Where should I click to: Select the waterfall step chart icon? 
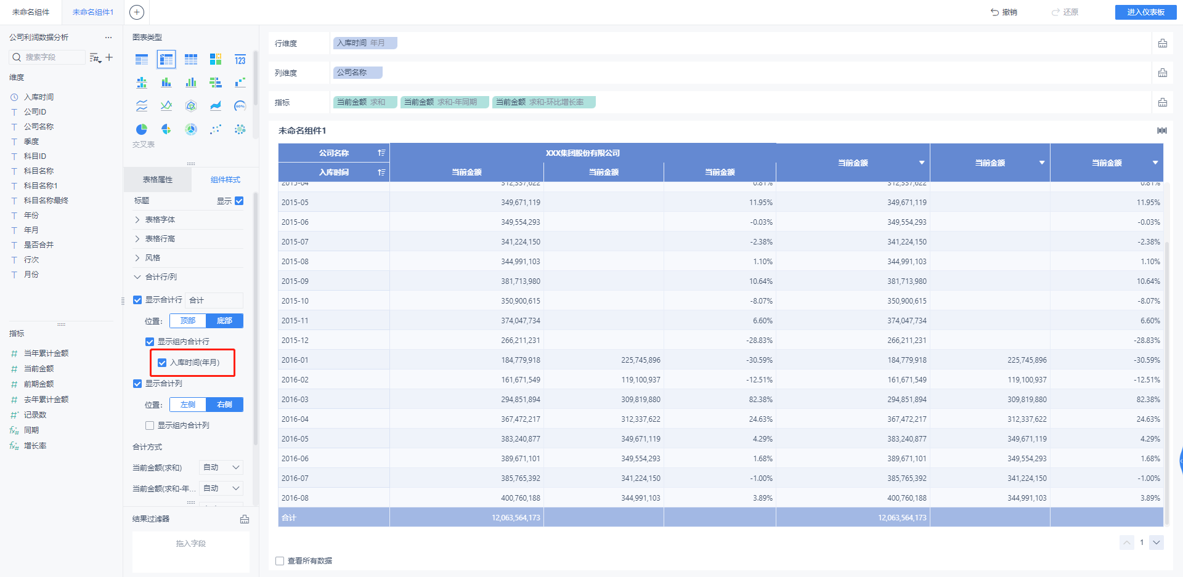pyautogui.click(x=240, y=83)
